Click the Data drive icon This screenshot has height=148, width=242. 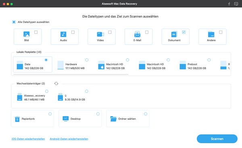(20, 65)
